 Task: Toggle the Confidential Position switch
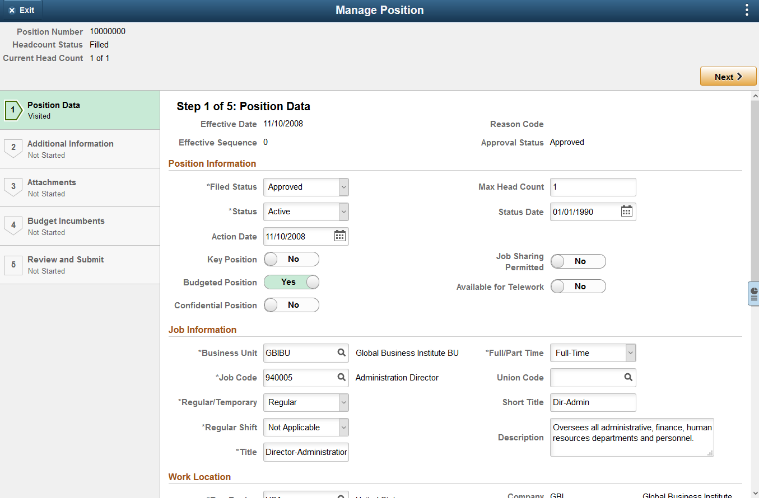pos(291,305)
